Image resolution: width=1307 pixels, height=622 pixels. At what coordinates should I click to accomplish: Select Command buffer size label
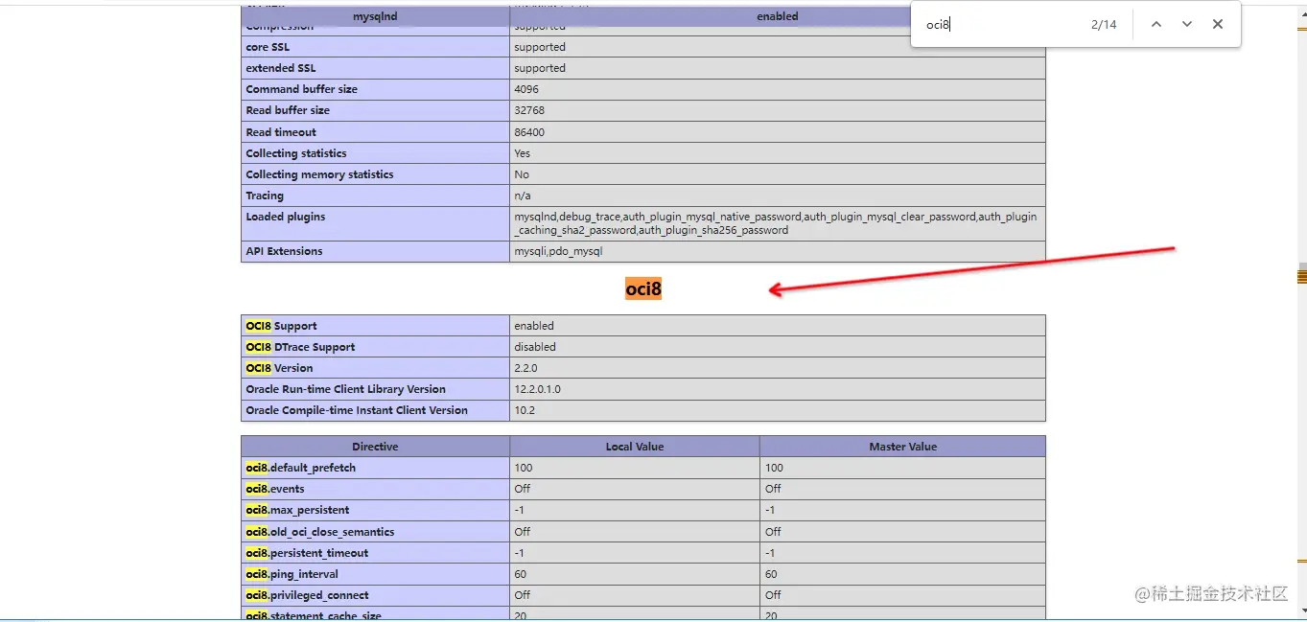[301, 89]
